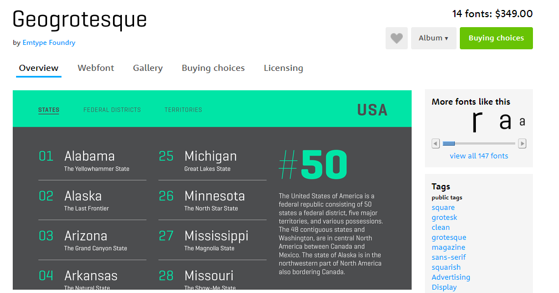Click the green Buying choices button
This screenshot has height=293, width=559.
pos(496,38)
